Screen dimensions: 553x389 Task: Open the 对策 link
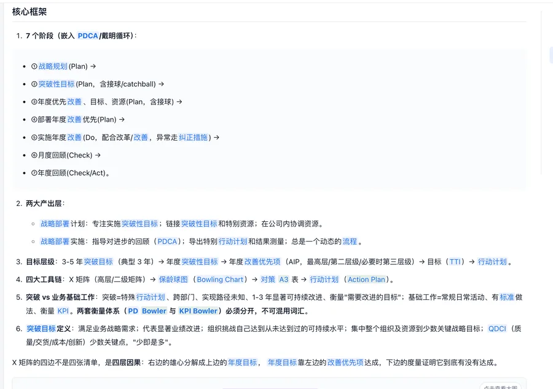pos(268,280)
